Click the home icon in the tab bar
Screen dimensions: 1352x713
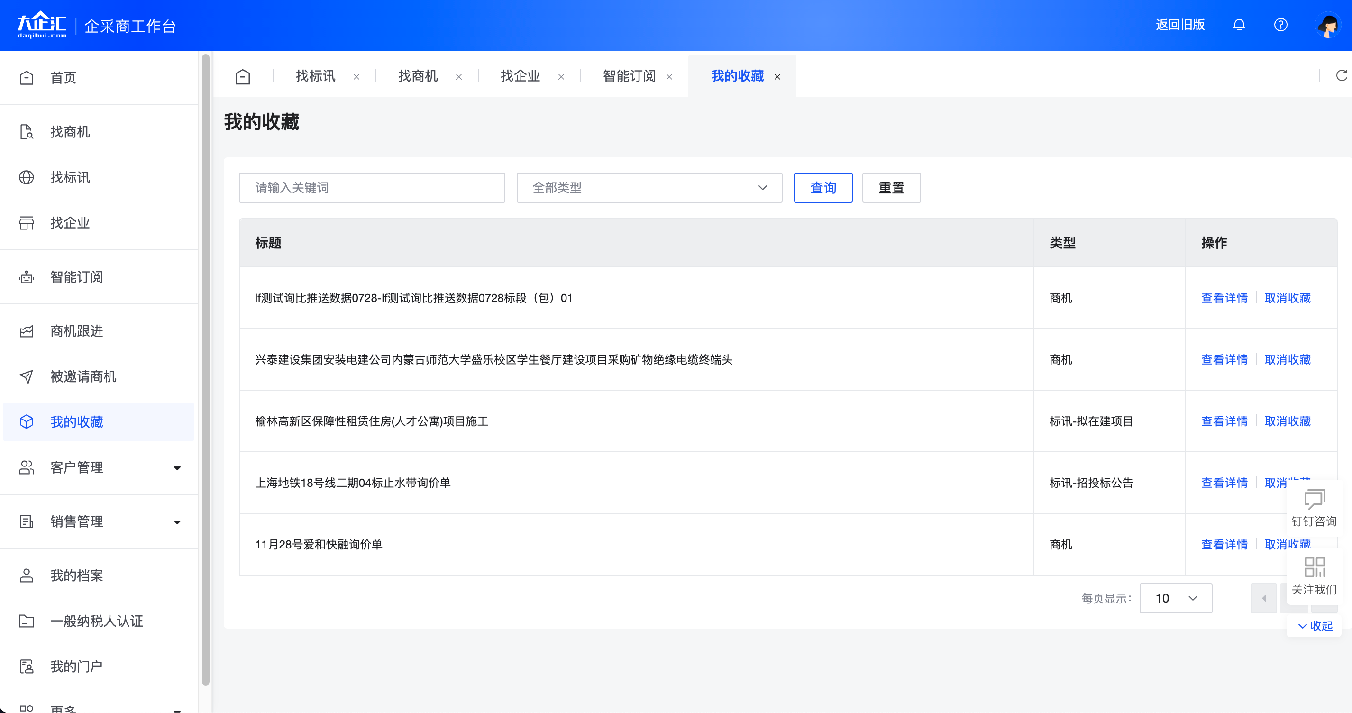point(243,77)
